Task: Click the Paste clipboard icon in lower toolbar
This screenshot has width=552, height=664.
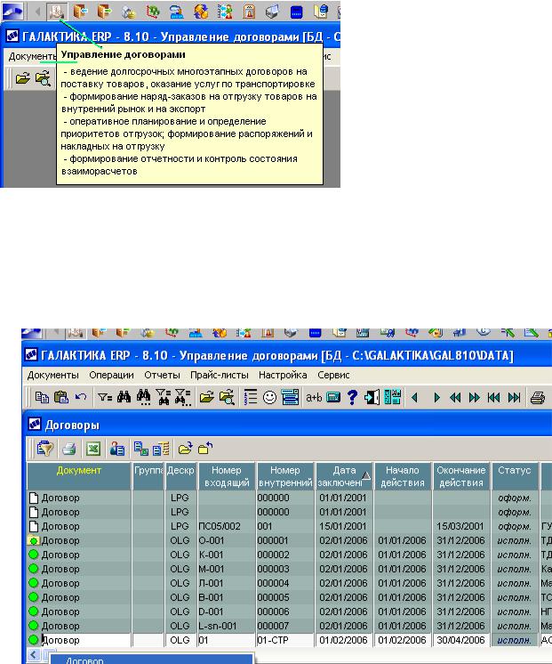Action: (x=61, y=397)
